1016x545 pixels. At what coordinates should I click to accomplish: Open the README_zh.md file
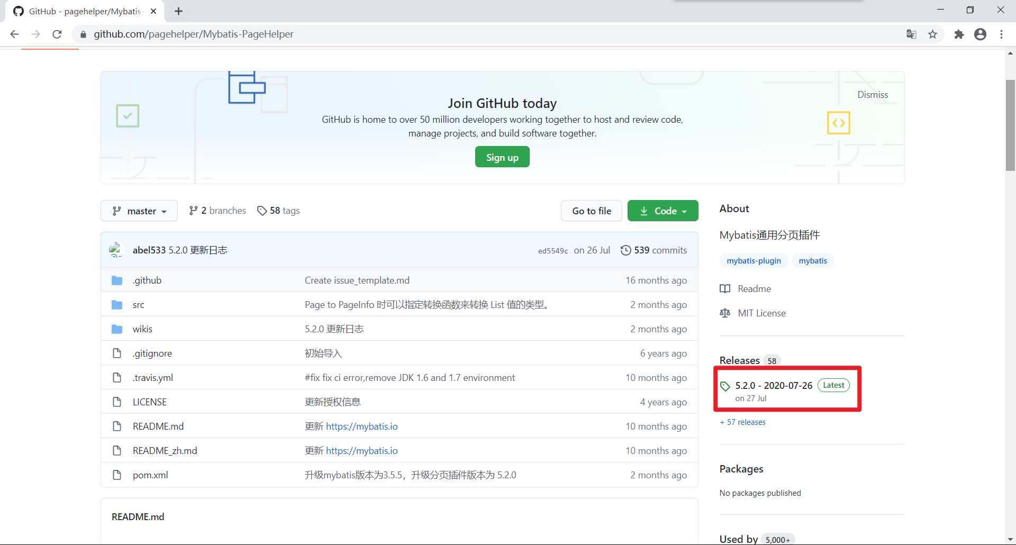pos(165,451)
